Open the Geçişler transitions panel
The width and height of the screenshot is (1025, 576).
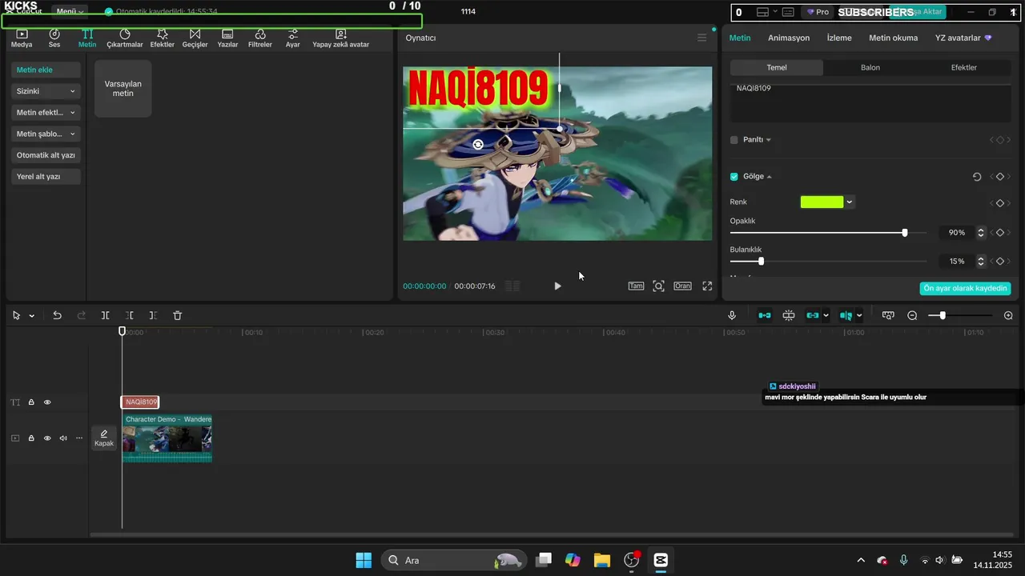(195, 38)
